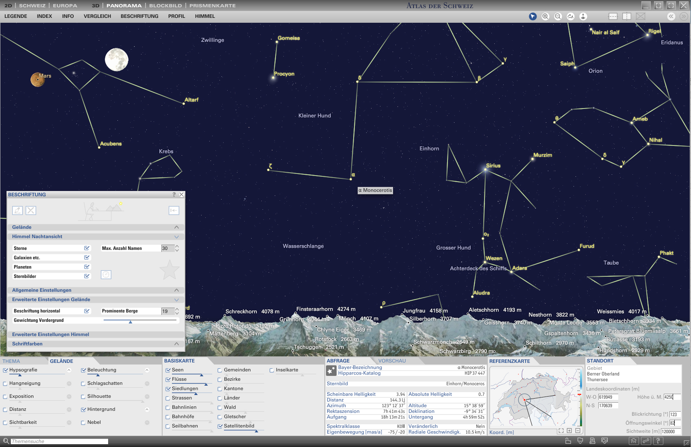Viewport: 691px width, 447px height.
Task: Zoom in on the reference map
Action: [569, 431]
